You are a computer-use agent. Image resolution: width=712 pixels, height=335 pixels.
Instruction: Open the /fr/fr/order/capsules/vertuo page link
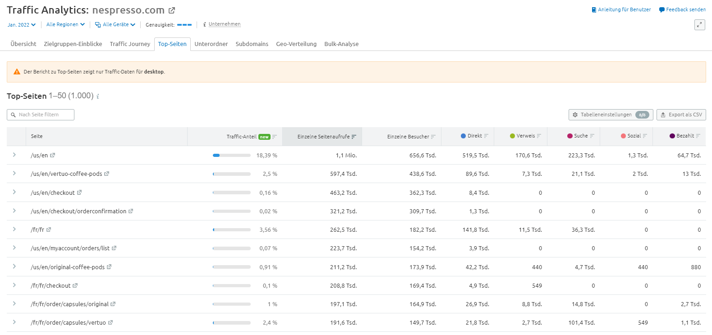68,323
